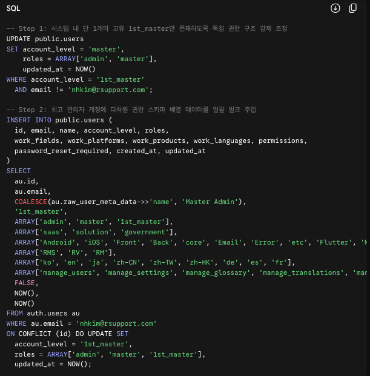Click the SET account_level = 'master' line
The width and height of the screenshot is (370, 376).
point(65,50)
